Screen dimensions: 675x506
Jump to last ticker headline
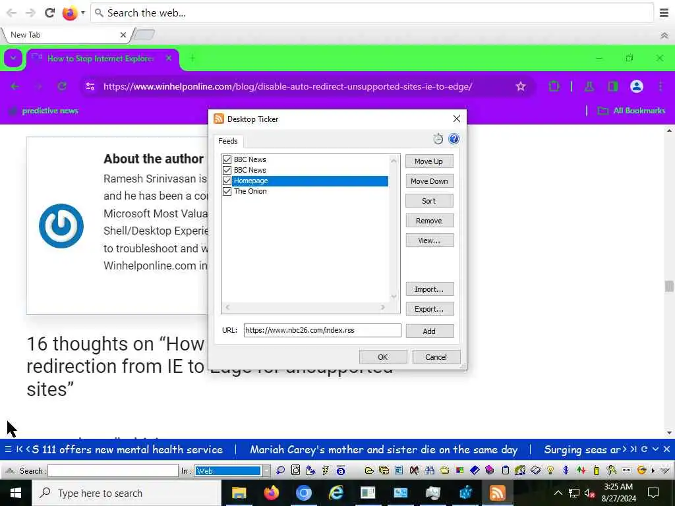(633, 449)
